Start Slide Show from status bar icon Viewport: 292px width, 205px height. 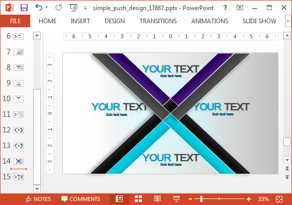(176, 199)
